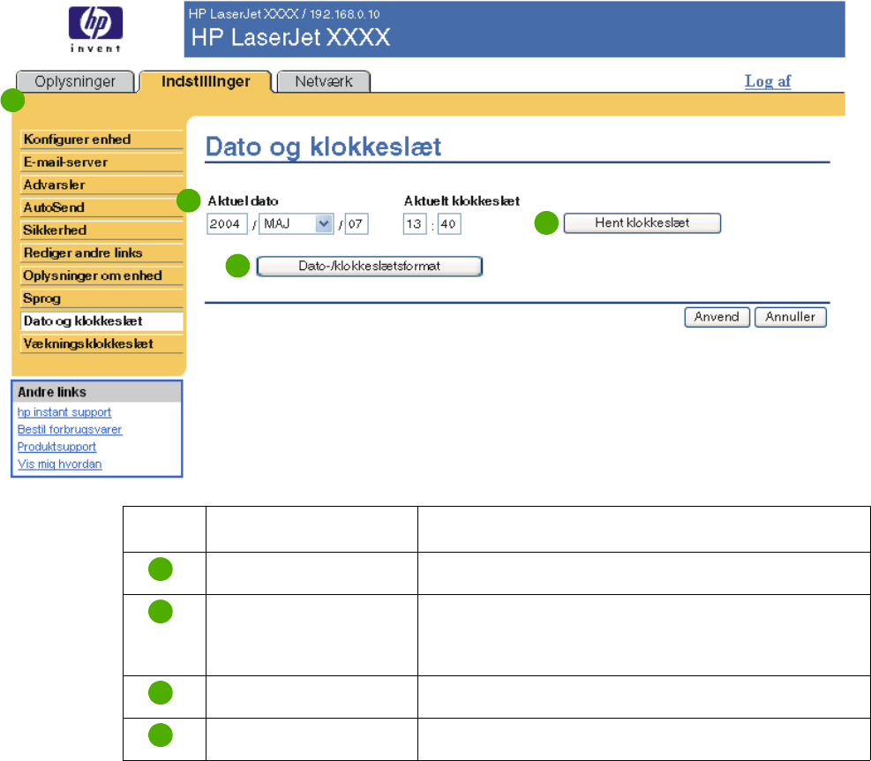Go to Advarsler page

pyautogui.click(x=101, y=185)
